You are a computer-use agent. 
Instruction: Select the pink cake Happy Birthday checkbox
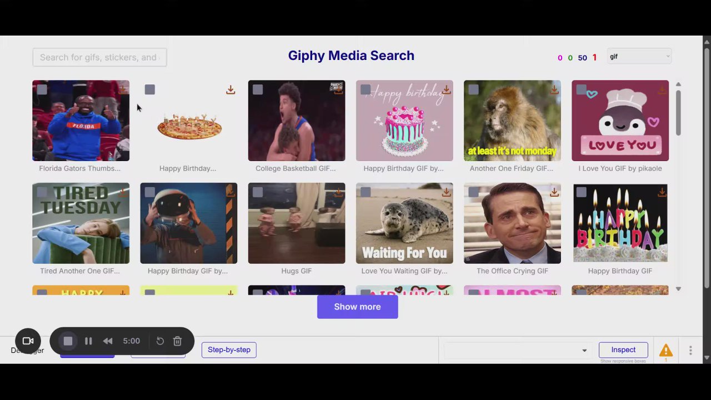click(x=365, y=89)
